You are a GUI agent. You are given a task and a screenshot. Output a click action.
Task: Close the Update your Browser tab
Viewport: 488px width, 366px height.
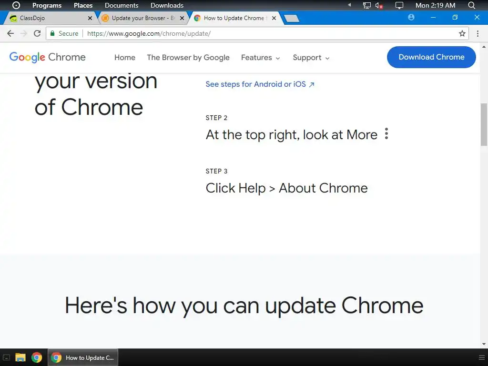pyautogui.click(x=182, y=18)
